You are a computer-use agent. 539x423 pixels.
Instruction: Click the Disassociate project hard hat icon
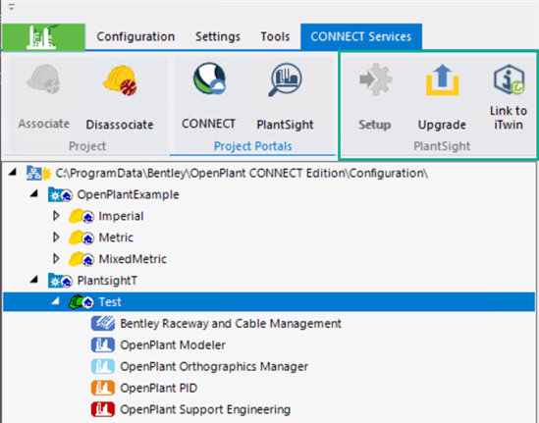[x=120, y=80]
